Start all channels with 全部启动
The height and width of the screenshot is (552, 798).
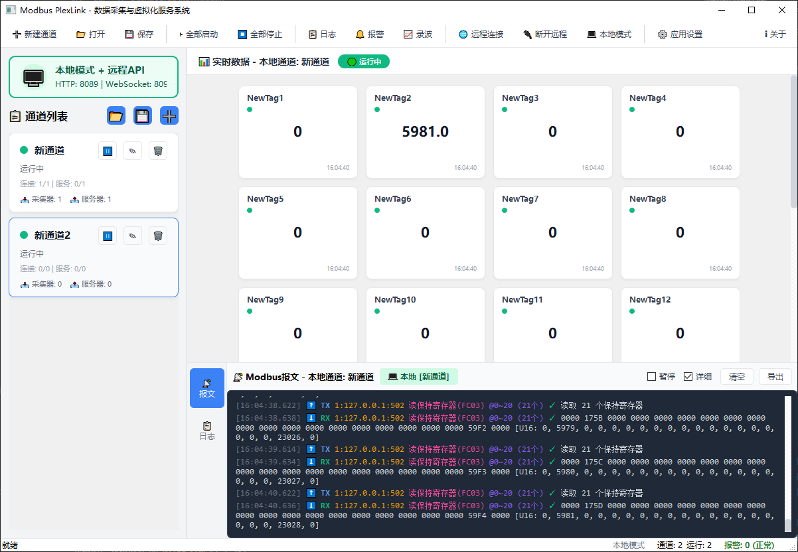click(x=199, y=34)
